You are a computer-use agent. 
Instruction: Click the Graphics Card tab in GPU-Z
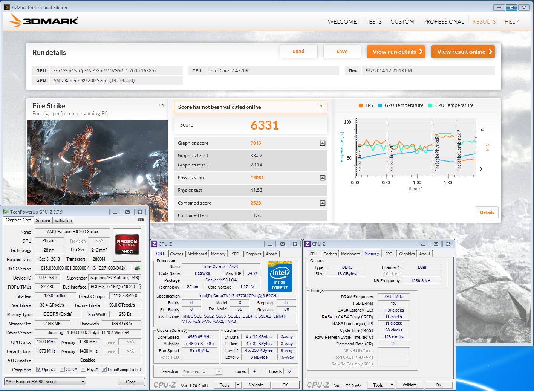(18, 220)
